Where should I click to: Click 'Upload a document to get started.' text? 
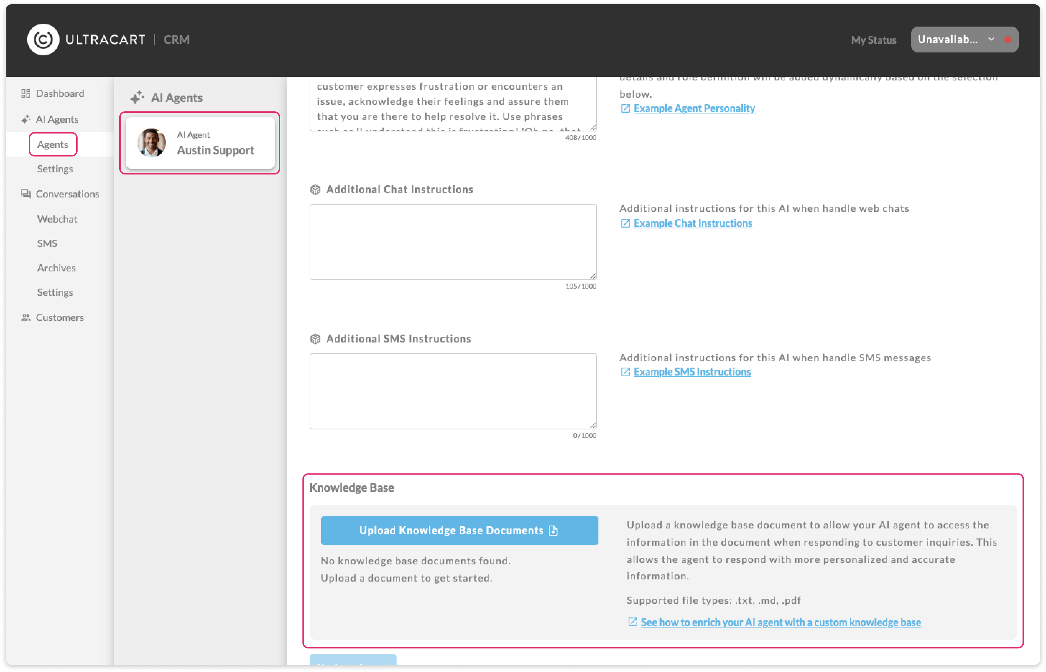pos(406,578)
